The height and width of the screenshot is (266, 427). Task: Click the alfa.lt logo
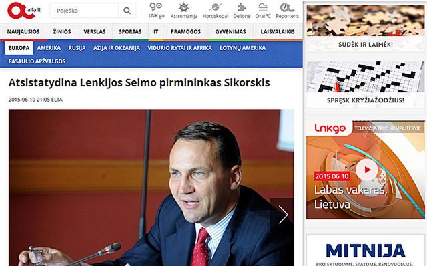(24, 11)
